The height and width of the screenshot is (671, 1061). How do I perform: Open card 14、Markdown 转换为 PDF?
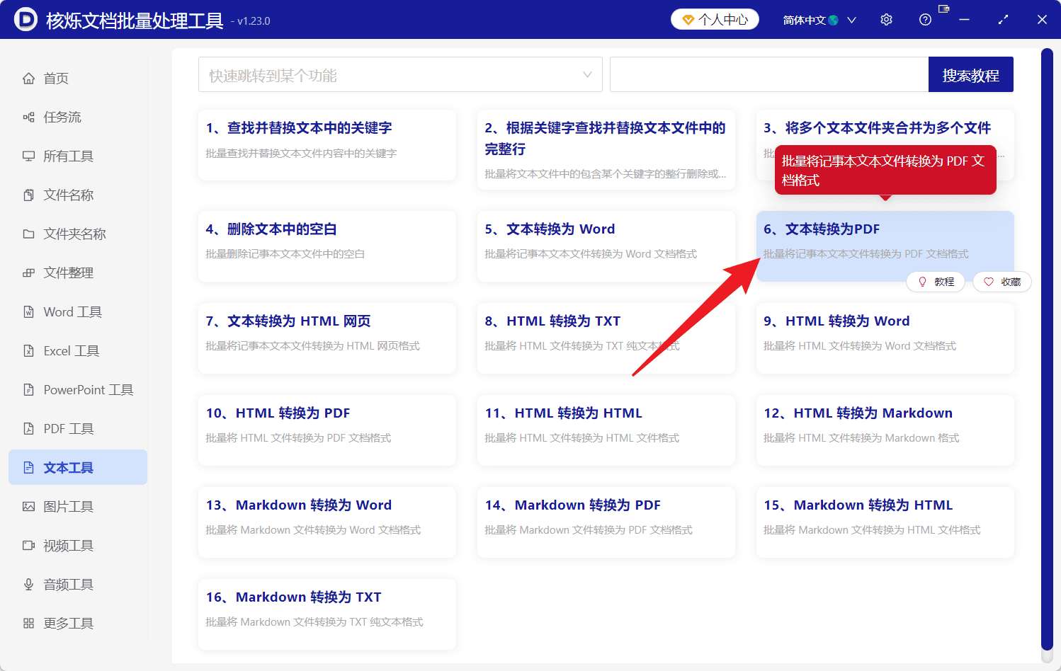coord(606,522)
